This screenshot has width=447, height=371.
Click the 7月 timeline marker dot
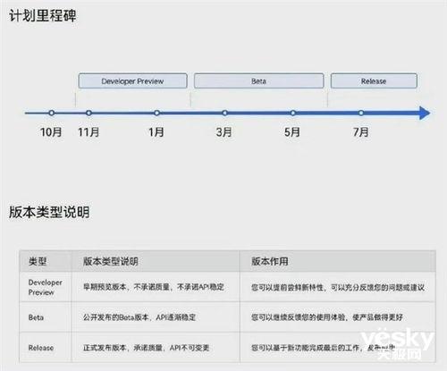[x=361, y=113]
